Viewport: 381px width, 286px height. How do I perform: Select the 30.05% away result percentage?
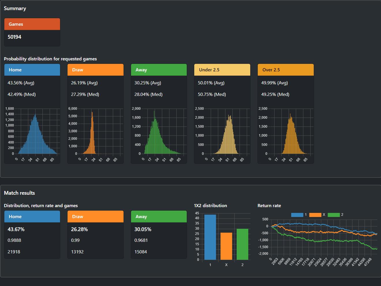click(x=143, y=229)
